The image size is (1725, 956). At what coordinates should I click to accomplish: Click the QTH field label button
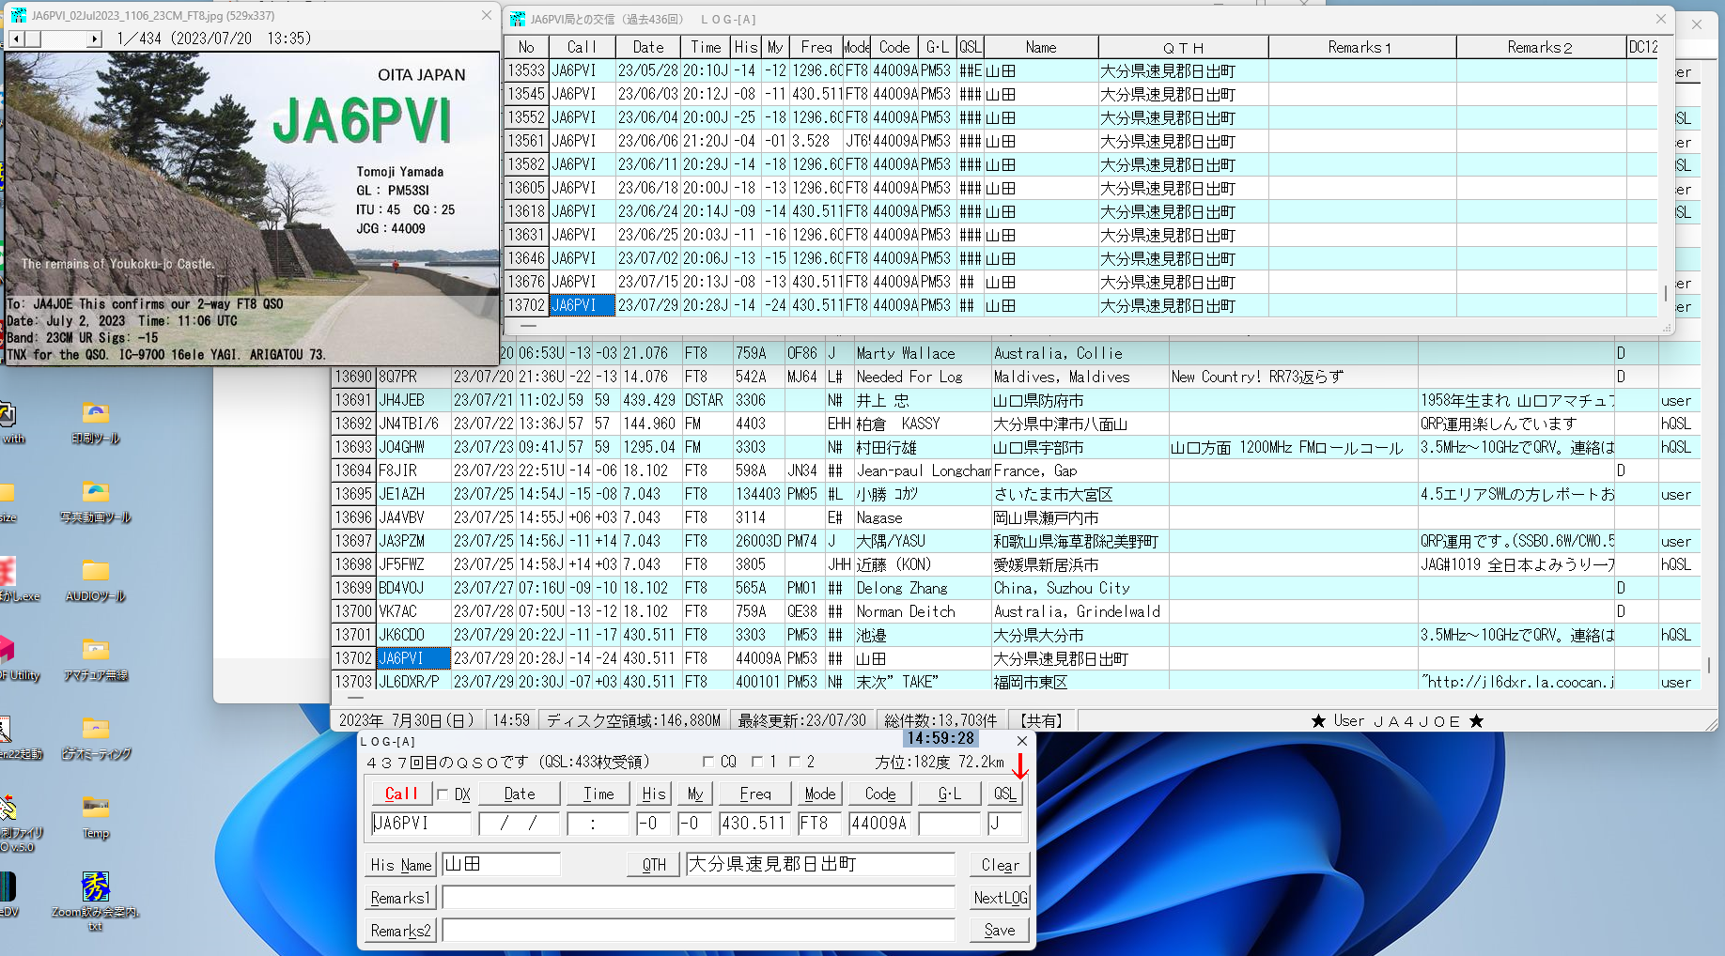coord(652,864)
